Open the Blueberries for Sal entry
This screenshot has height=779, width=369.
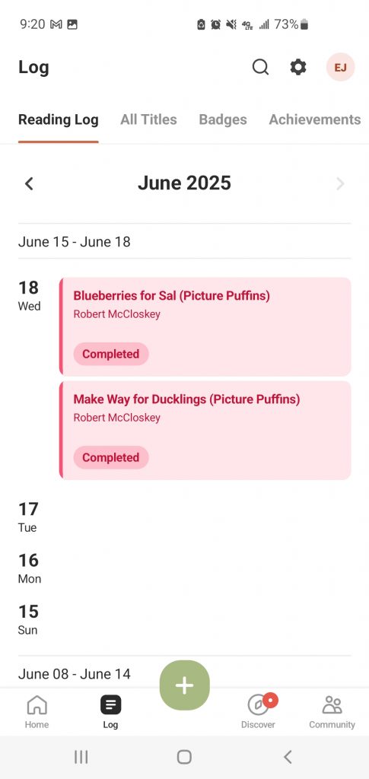[205, 326]
